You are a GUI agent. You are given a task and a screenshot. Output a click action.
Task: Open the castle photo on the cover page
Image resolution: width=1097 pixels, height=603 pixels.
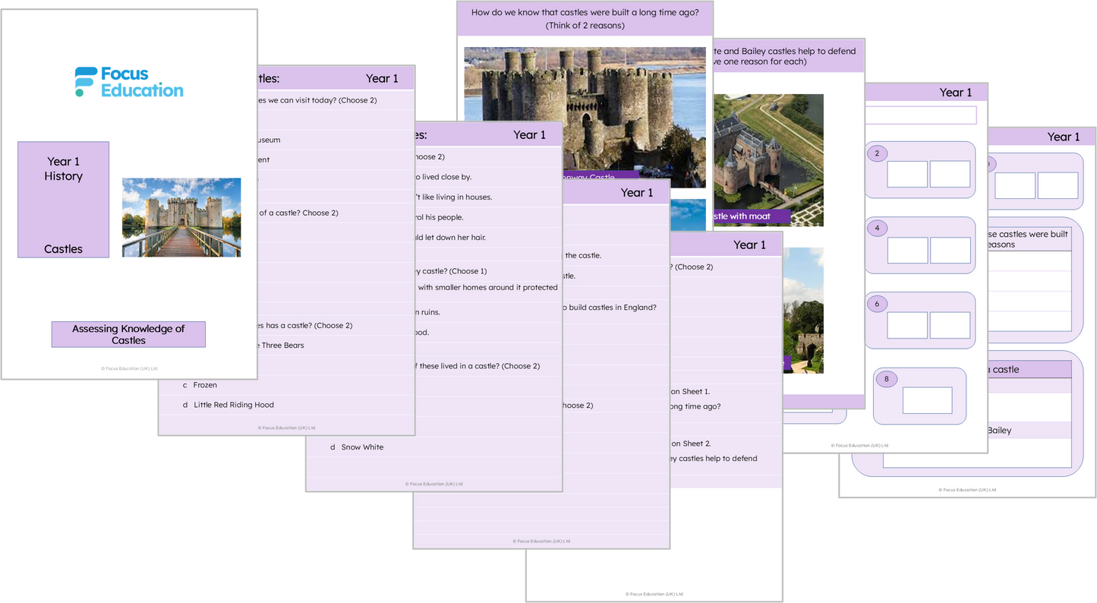click(x=181, y=217)
